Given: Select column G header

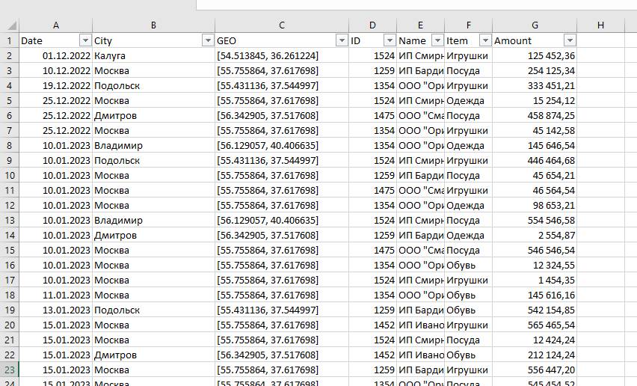Looking at the screenshot, I should coord(535,25).
